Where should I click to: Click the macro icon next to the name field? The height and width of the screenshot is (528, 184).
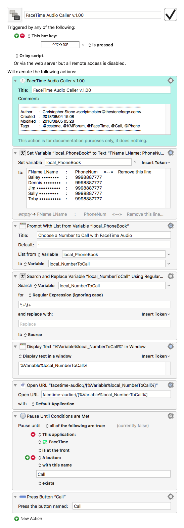(x=14, y=15)
